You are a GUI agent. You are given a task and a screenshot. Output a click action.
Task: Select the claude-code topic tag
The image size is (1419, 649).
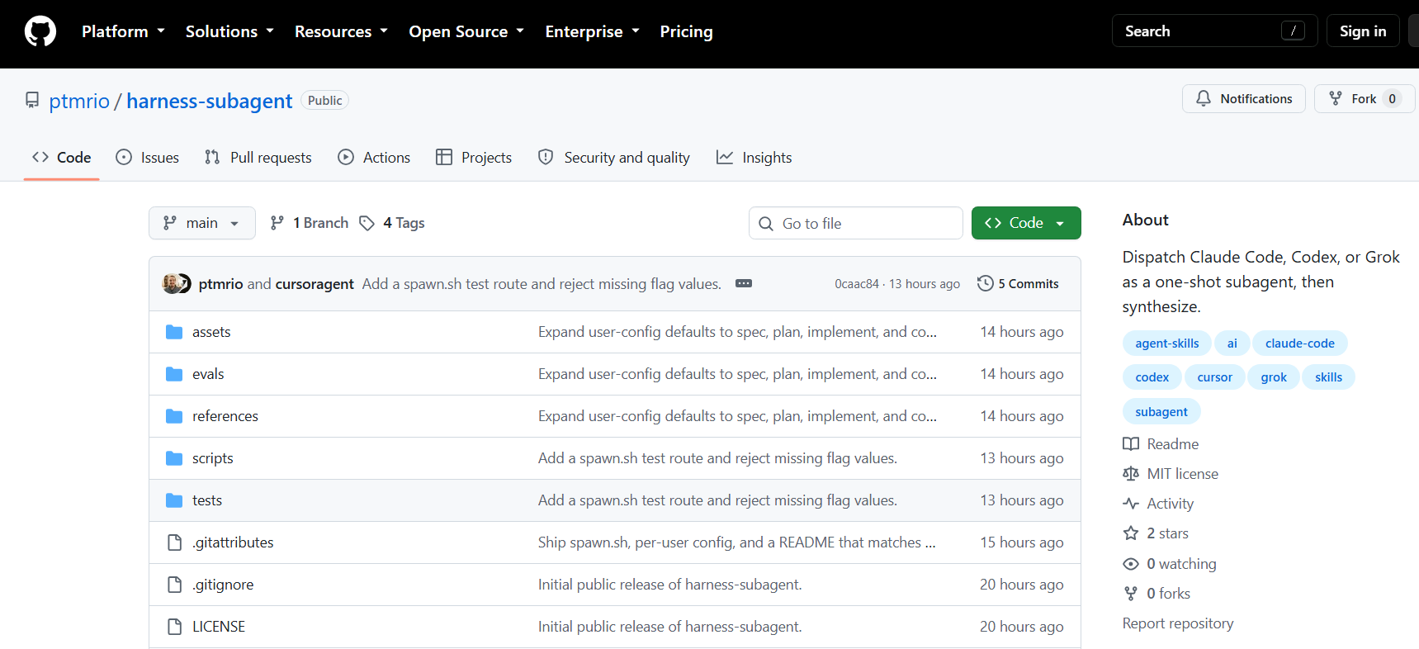coord(1300,343)
